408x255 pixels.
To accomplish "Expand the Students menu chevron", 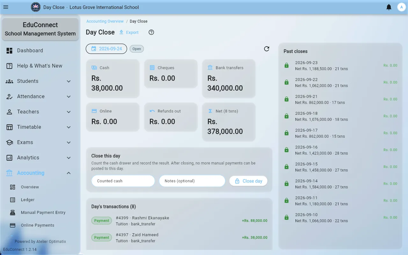I will pyautogui.click(x=69, y=81).
